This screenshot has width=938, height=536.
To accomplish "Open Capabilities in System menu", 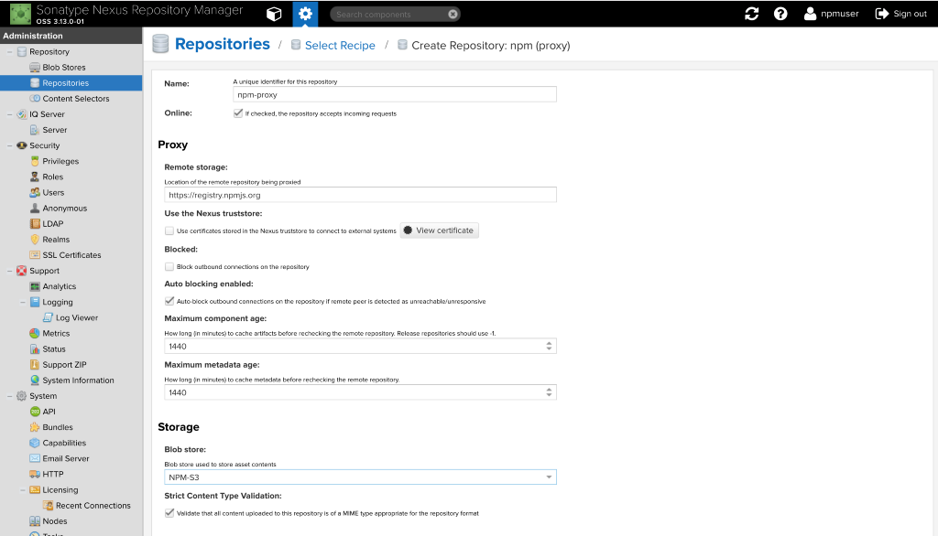I will pos(64,443).
